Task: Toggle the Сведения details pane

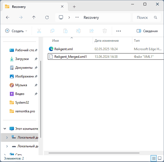Action: coord(147,31)
